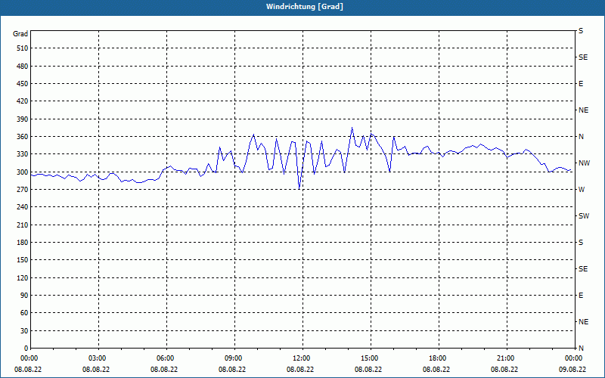Screen dimensions: 605x378
Task: Click the 00:00 label above 09.08.22
Action: 574,358
